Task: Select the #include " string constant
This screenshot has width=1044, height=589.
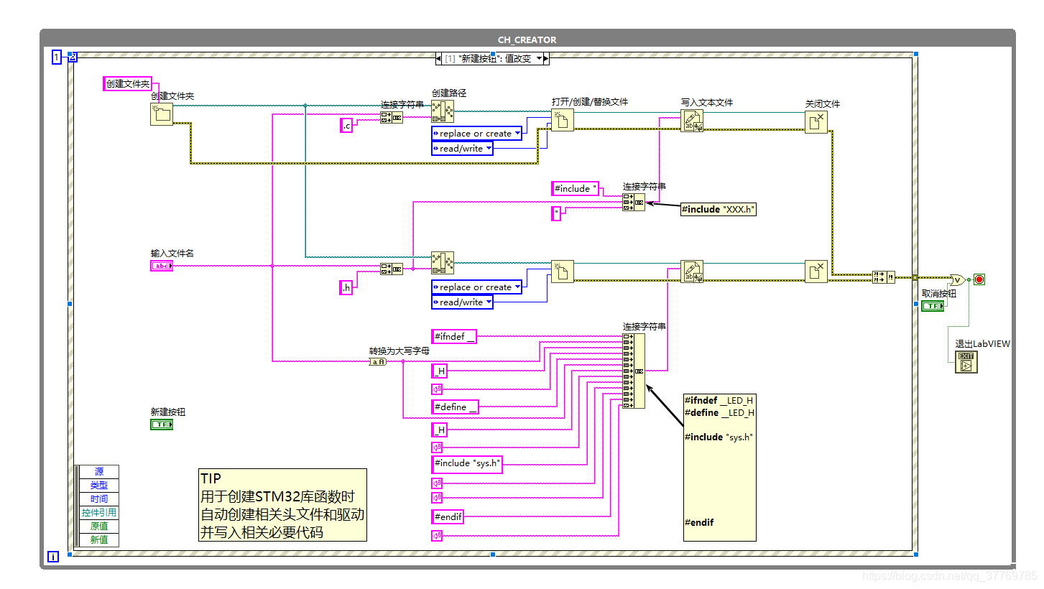Action: (576, 189)
